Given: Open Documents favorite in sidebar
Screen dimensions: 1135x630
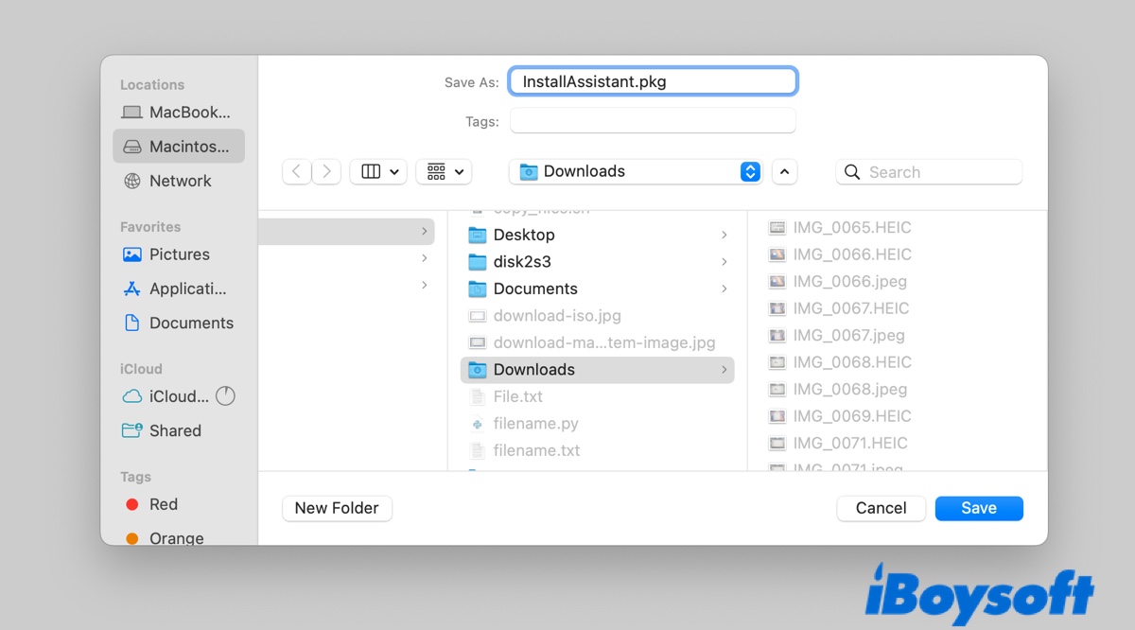Looking at the screenshot, I should 178,323.
